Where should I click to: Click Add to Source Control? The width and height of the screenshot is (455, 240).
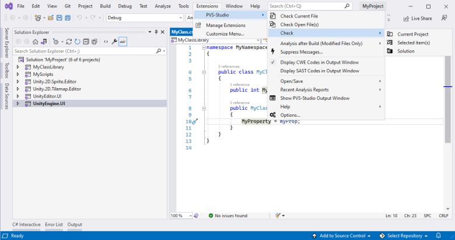coord(342,236)
